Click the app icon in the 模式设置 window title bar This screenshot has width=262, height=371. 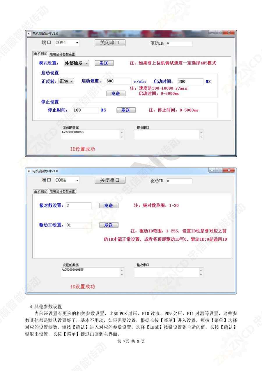[x=29, y=34]
